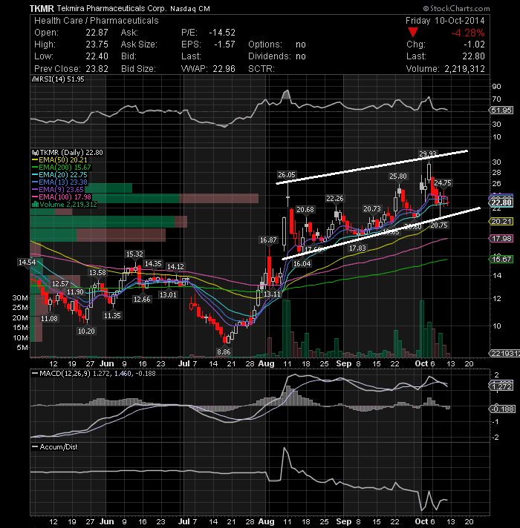Click the Open price 22.87
Screen dimensions: 520x528
[97, 33]
